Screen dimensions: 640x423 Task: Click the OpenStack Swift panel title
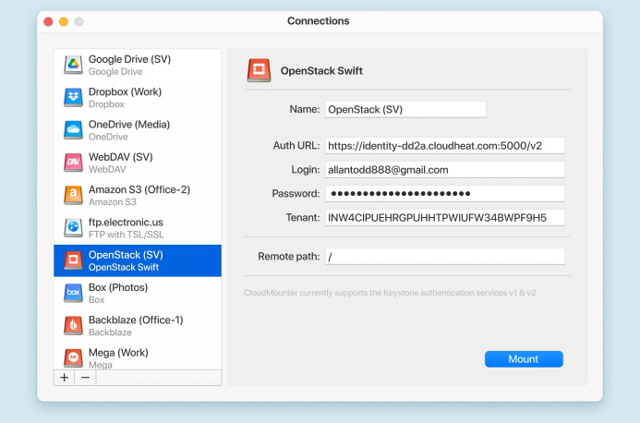(x=321, y=71)
